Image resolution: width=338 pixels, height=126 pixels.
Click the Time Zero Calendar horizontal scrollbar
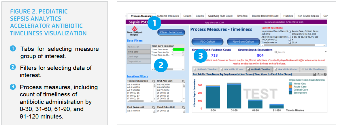pyautogui.click(x=168, y=69)
